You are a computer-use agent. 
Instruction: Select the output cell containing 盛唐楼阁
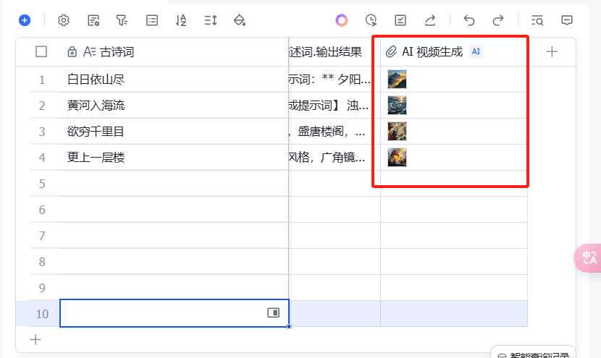[x=335, y=132]
